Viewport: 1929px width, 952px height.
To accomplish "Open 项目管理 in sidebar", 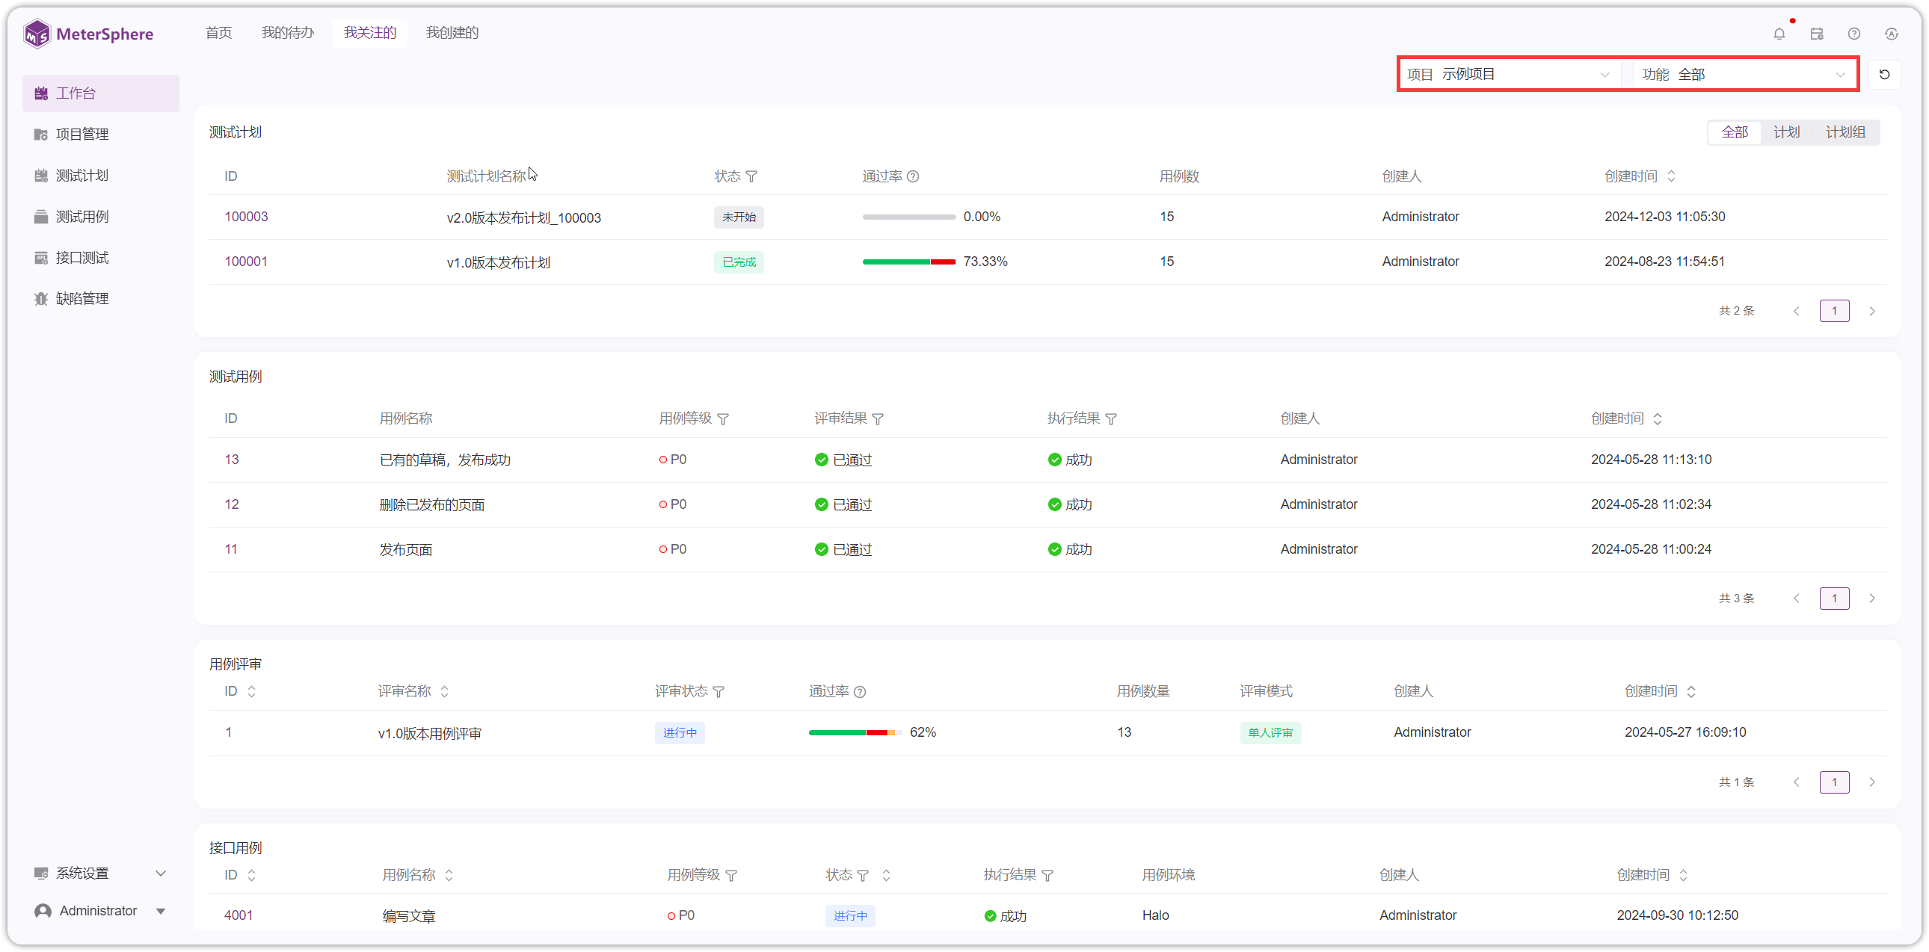I will click(100, 134).
